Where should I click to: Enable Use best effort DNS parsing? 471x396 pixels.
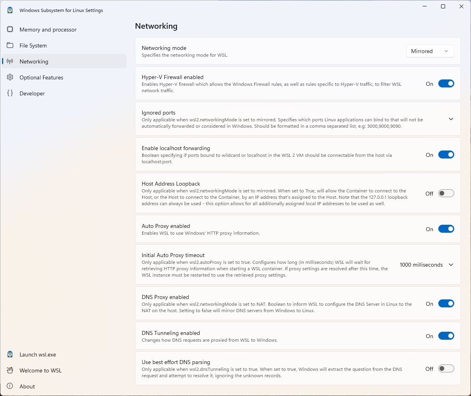(446, 368)
